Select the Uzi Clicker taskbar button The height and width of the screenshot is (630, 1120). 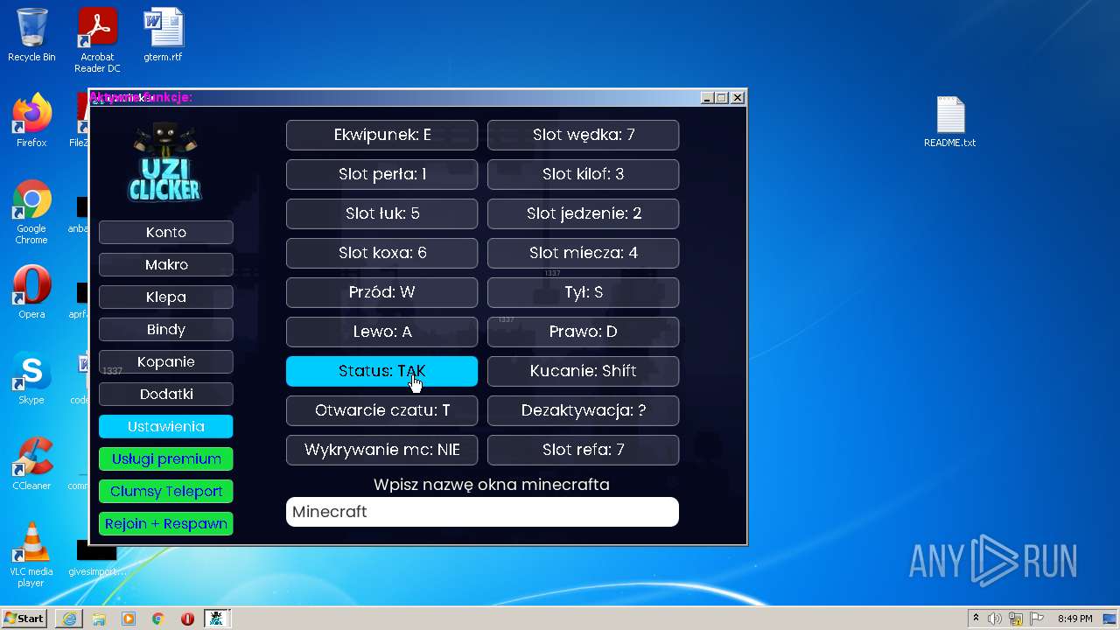pos(217,619)
